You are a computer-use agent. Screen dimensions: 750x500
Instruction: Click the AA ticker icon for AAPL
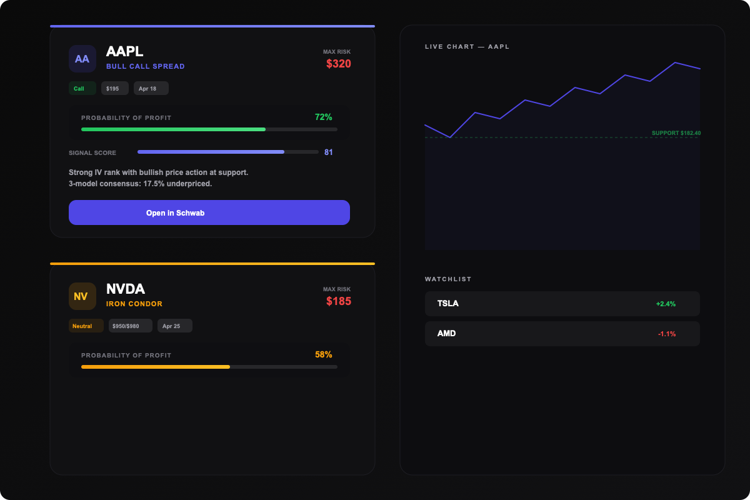point(82,58)
